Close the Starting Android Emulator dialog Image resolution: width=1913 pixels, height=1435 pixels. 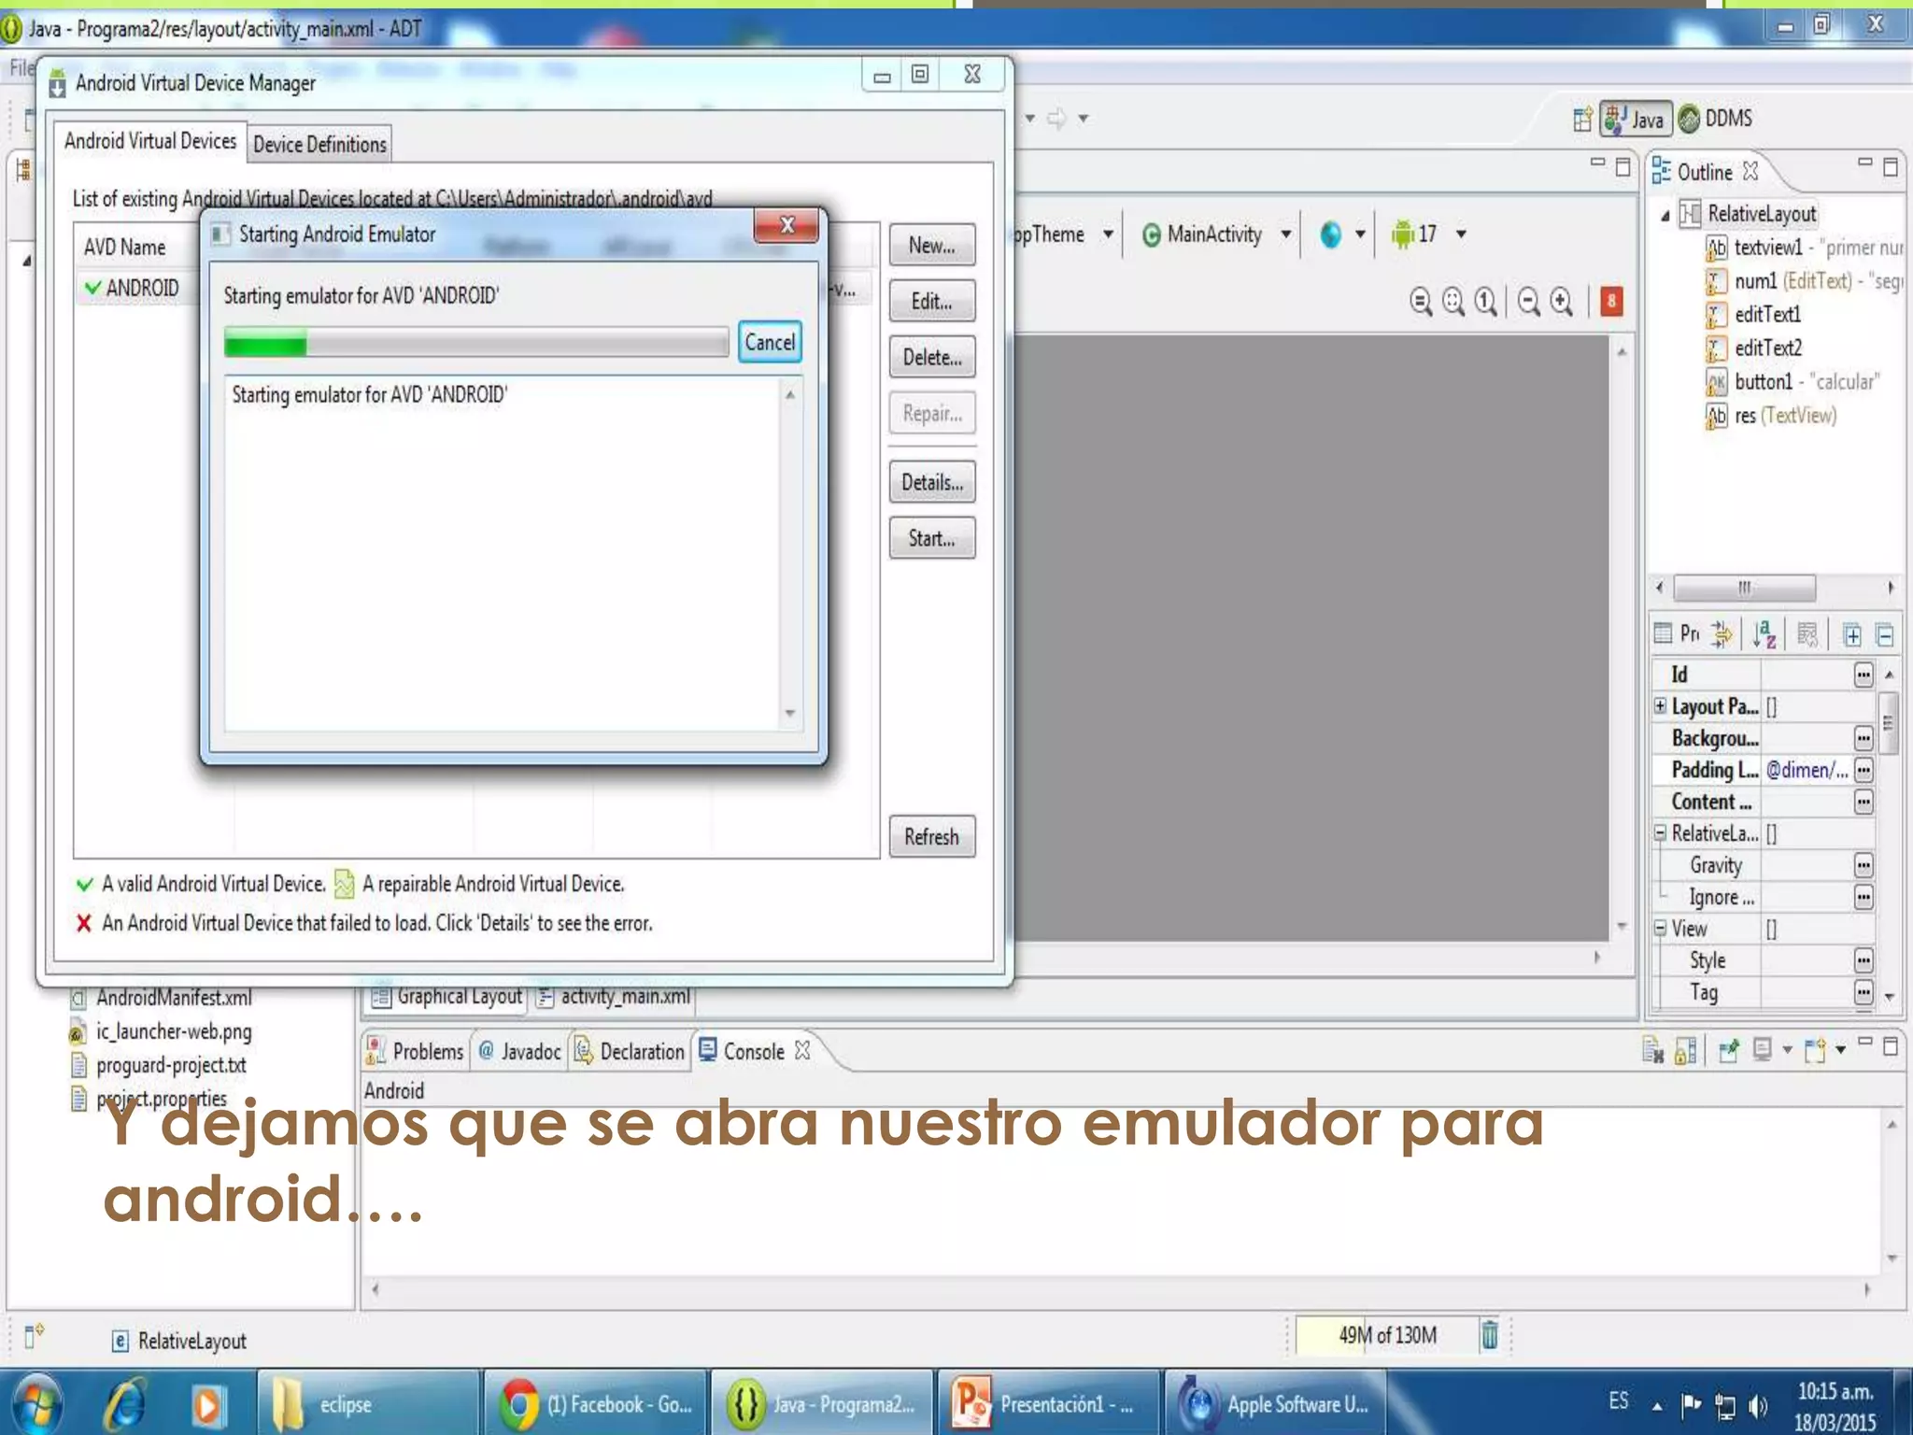786,225
